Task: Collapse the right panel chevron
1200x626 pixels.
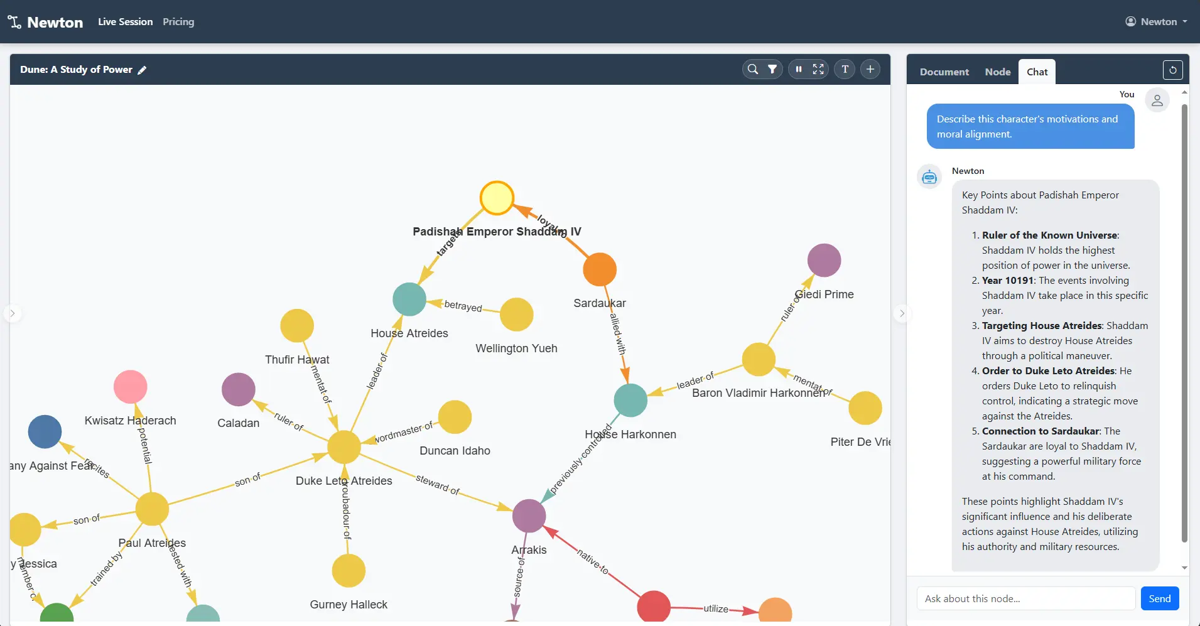Action: coord(902,313)
